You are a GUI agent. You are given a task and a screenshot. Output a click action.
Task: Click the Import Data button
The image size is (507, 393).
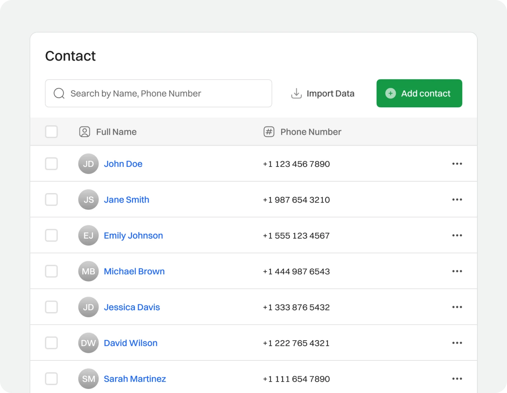[323, 93]
